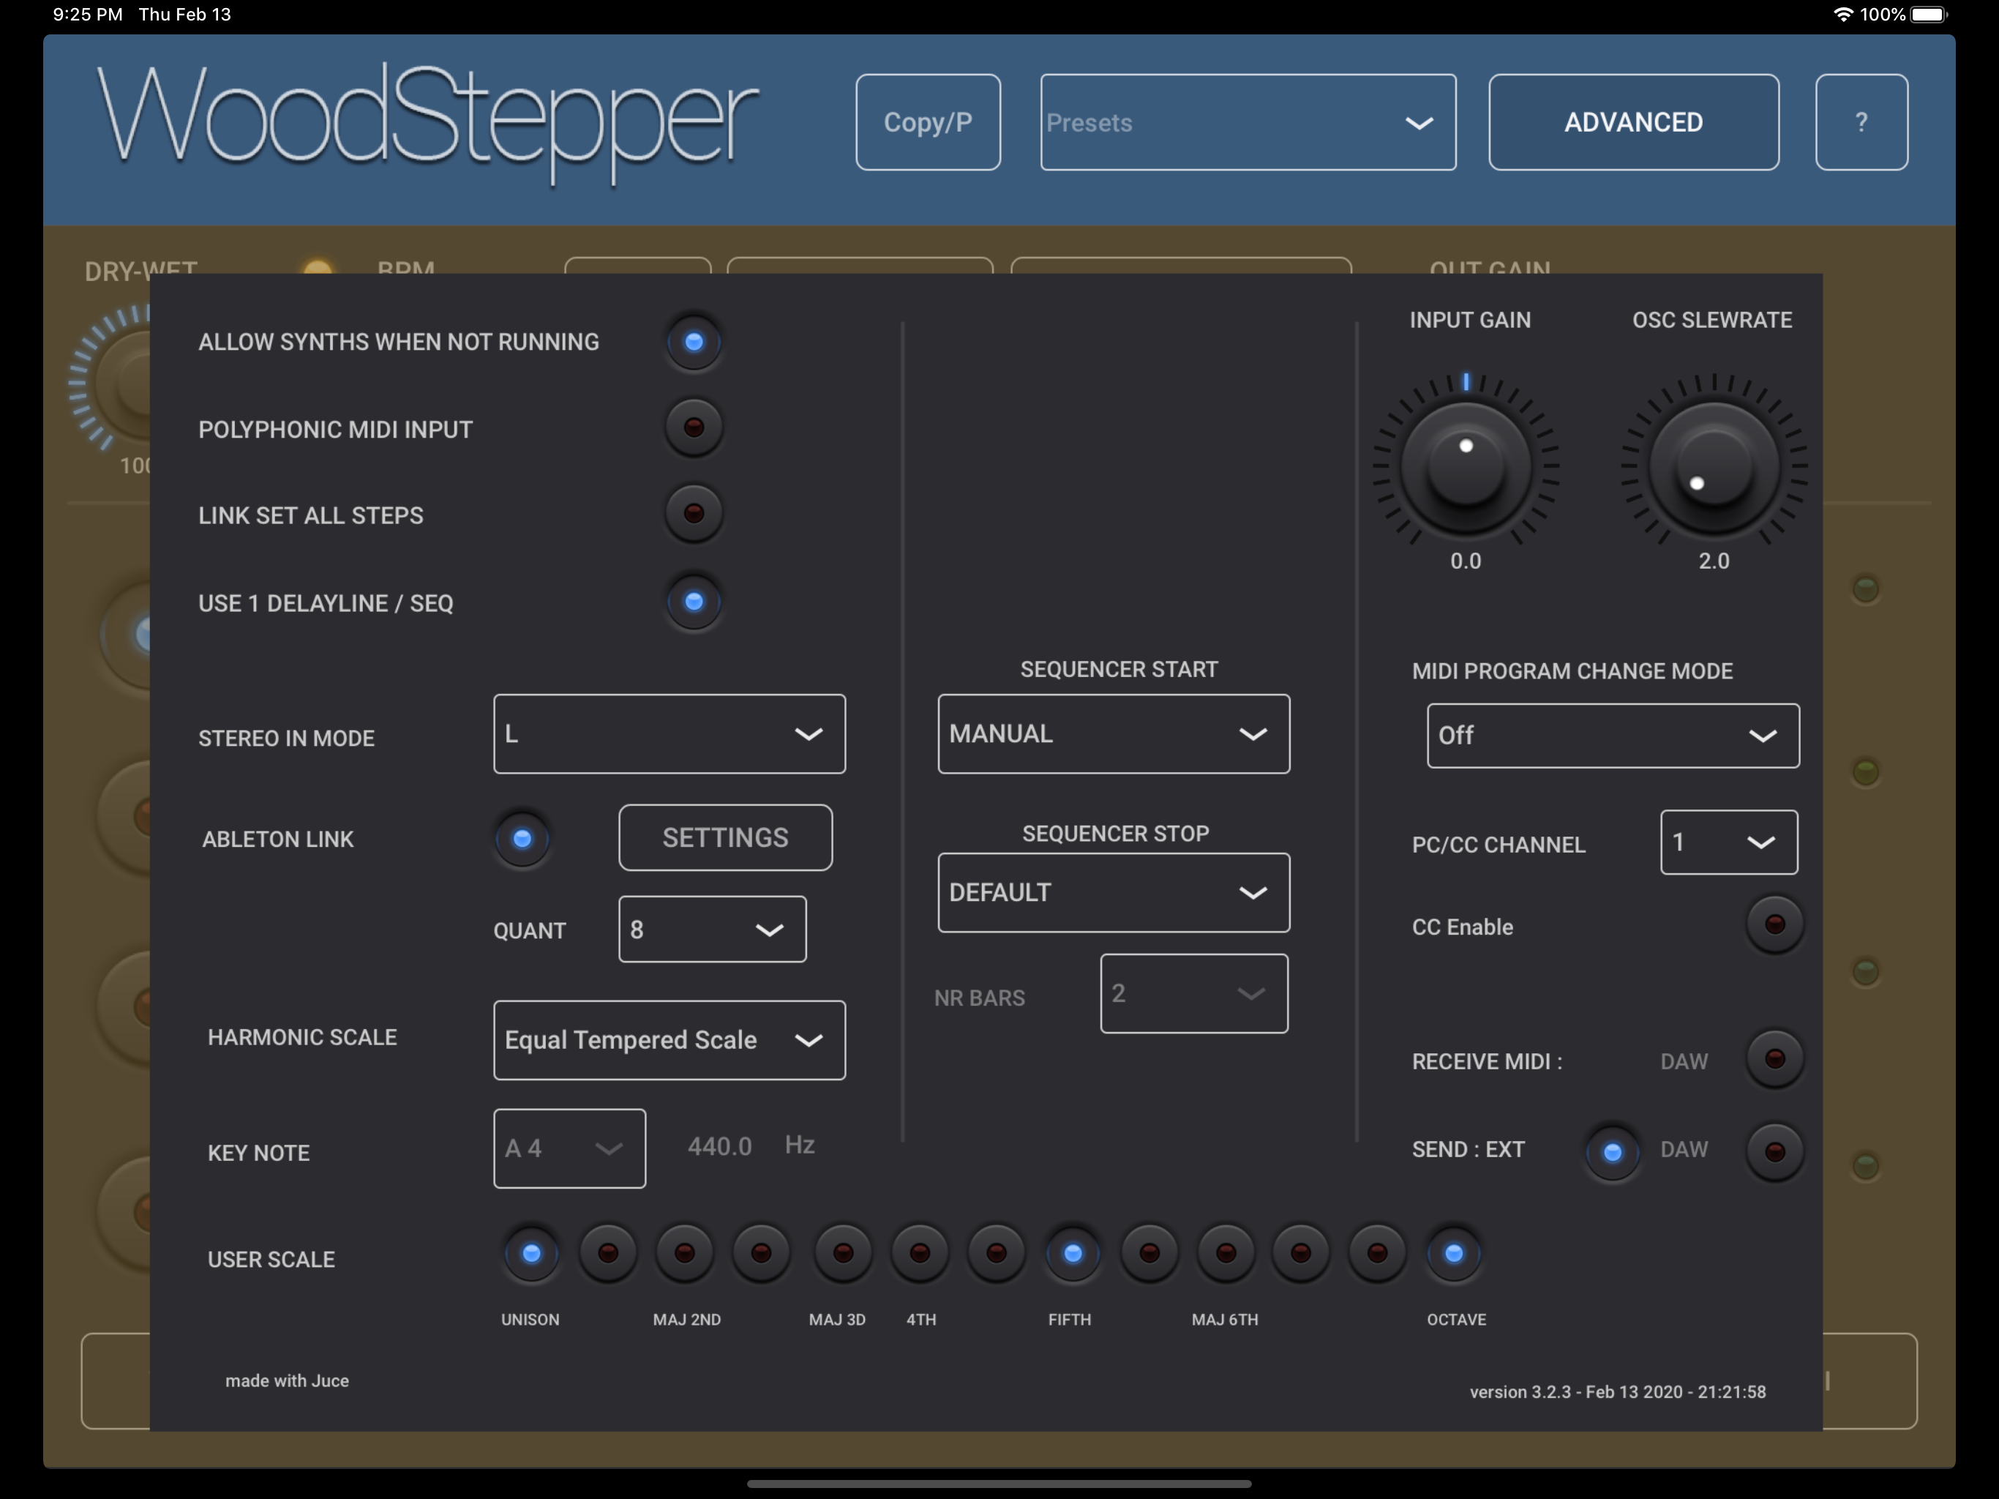Enable the MAJ 3D user scale LED
This screenshot has height=1499, width=1999.
[x=842, y=1253]
